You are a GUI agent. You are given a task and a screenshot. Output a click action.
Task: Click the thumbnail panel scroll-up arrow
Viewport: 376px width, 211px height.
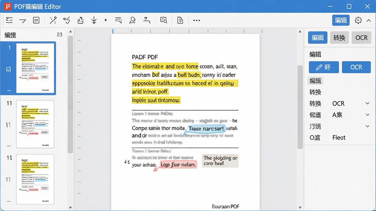[x=70, y=32]
